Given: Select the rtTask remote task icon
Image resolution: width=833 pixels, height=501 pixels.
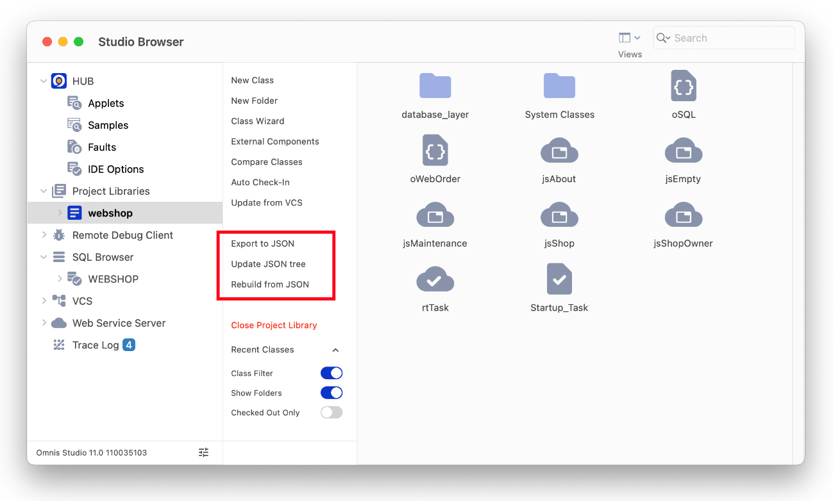Looking at the screenshot, I should click(x=435, y=279).
